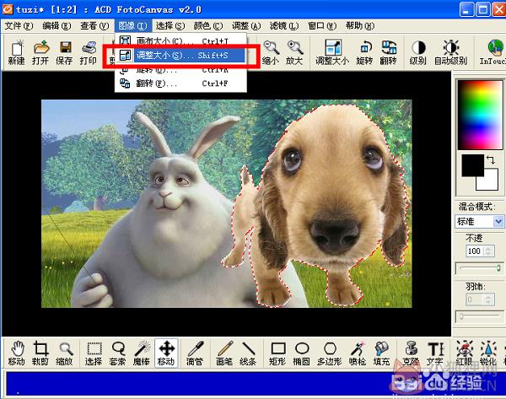Click the 新建 (New) toolbar icon
The image size is (506, 399).
(x=17, y=52)
